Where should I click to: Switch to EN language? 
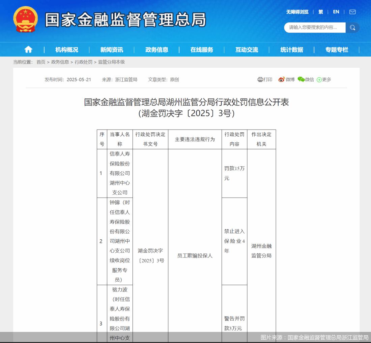336,12
